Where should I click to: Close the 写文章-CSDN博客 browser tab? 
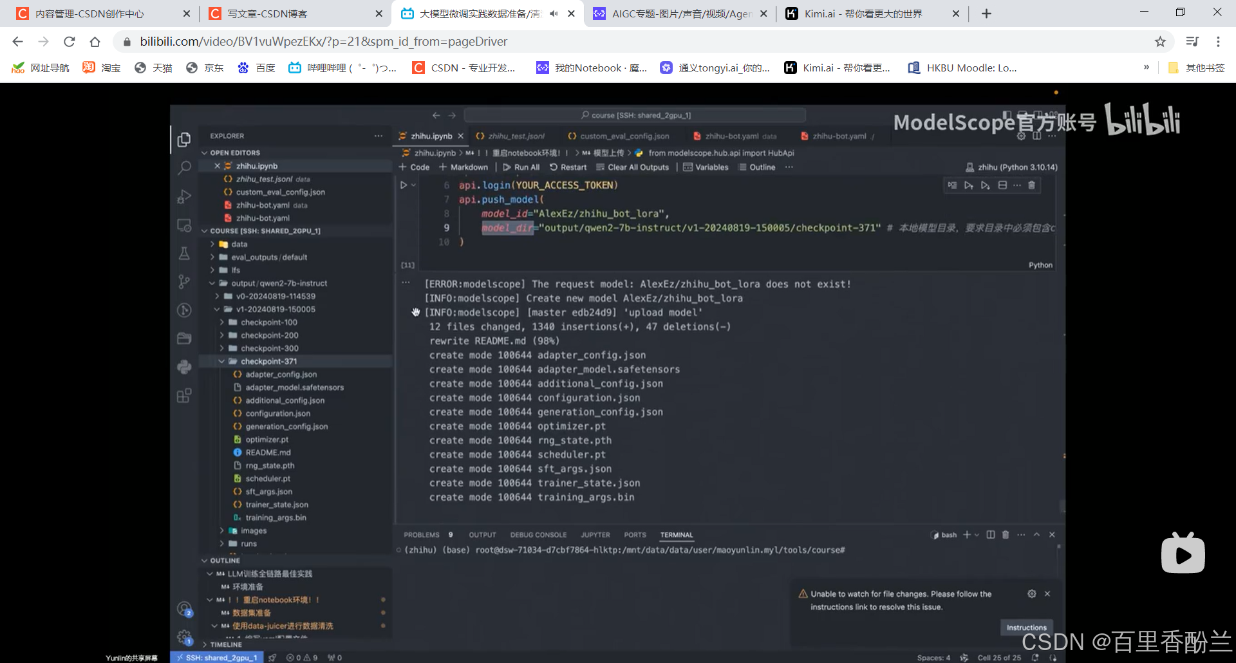[x=379, y=14]
